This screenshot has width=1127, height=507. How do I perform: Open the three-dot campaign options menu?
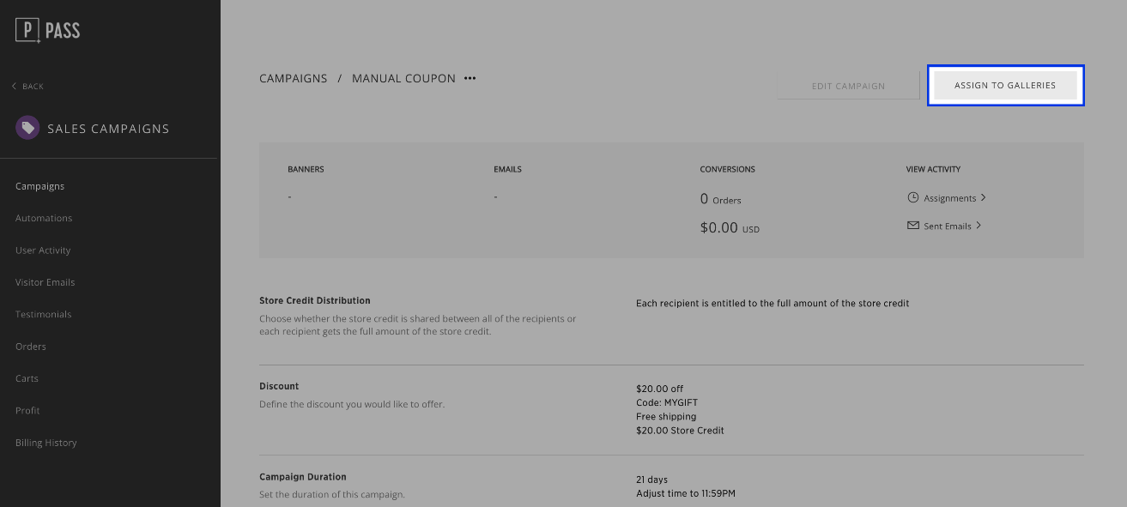[470, 78]
